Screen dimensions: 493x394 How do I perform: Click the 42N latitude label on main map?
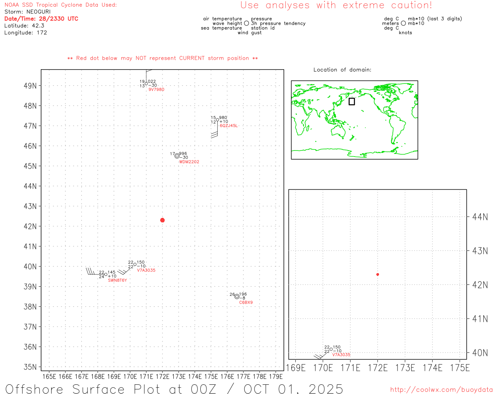point(30,227)
